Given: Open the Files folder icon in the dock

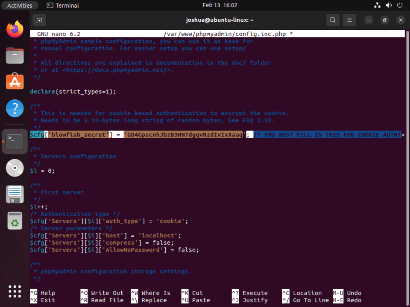Looking at the screenshot, I should point(15,55).
